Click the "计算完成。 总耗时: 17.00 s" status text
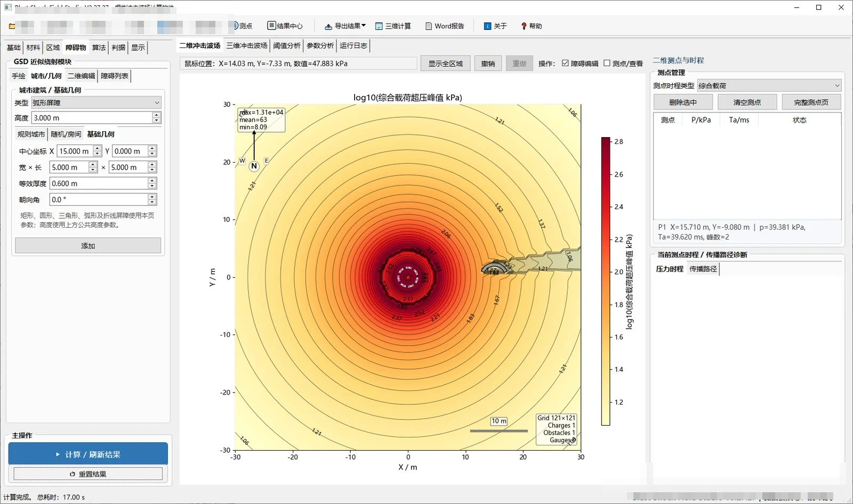Image resolution: width=853 pixels, height=504 pixels. tap(44, 497)
